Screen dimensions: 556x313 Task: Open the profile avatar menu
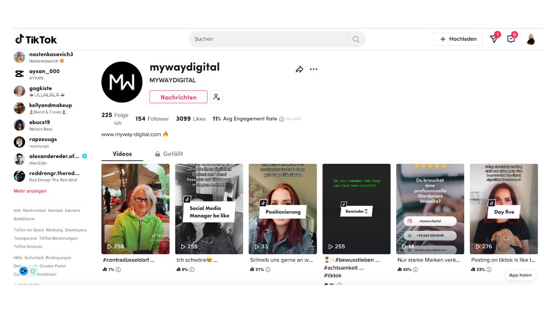(x=531, y=39)
